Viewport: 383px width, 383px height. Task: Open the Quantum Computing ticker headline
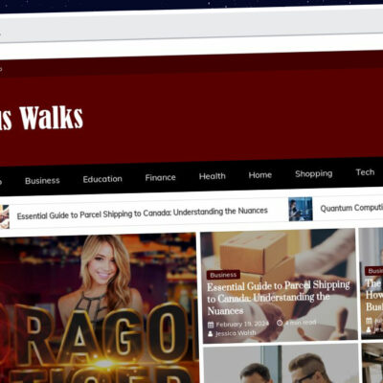[351, 208]
